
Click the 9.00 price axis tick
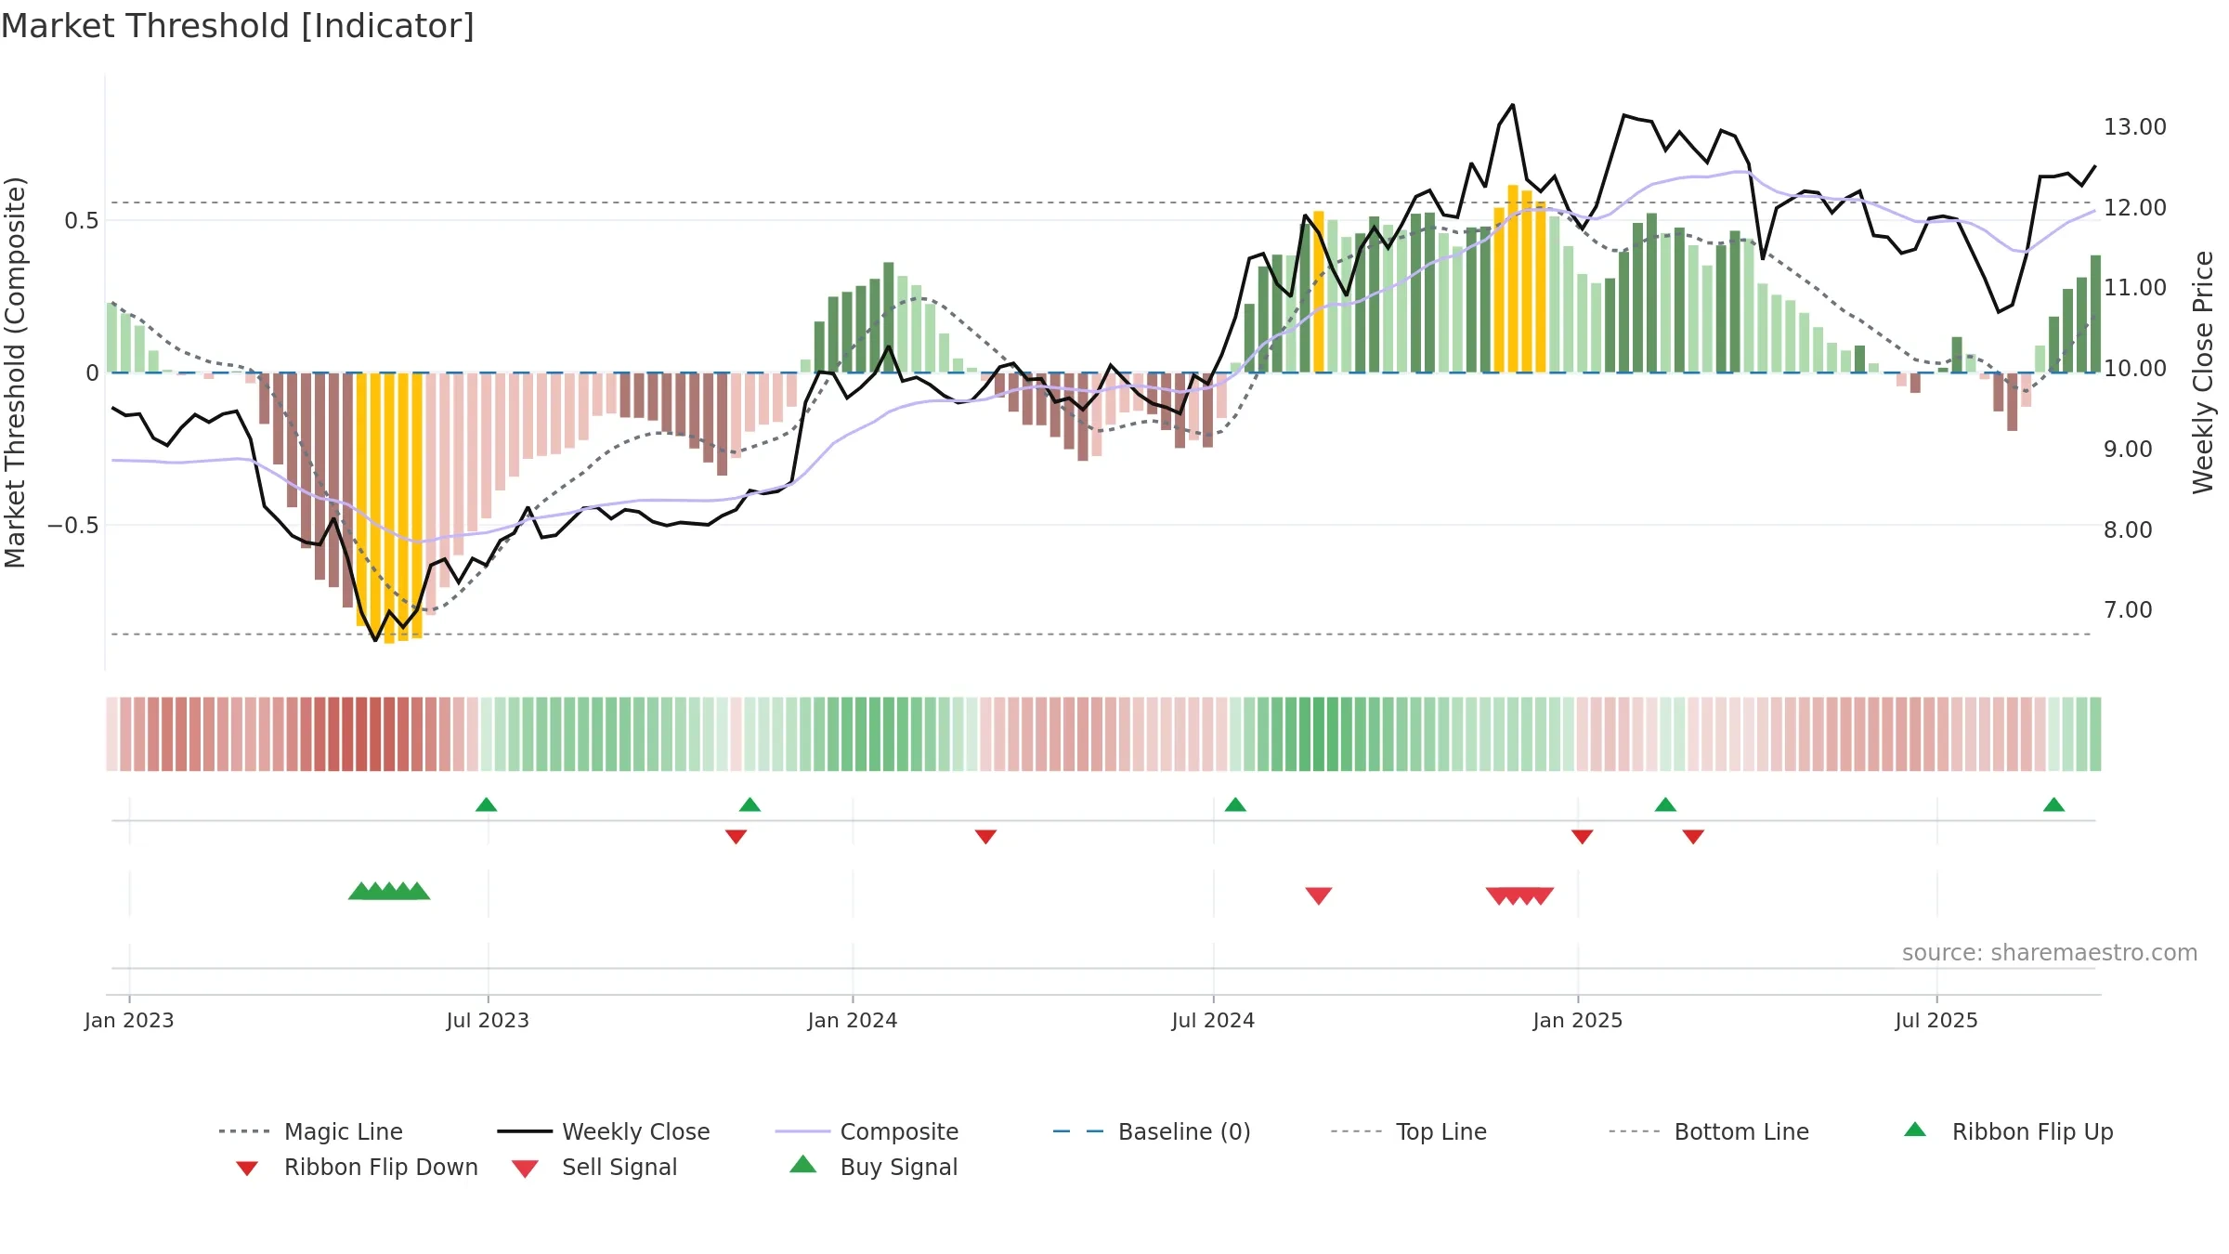coord(2128,450)
